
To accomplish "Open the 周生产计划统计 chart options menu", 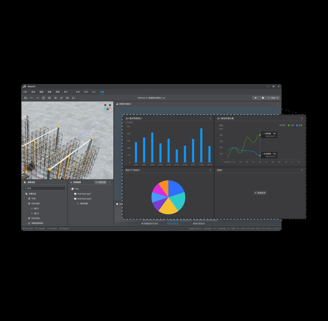I will 210,170.
